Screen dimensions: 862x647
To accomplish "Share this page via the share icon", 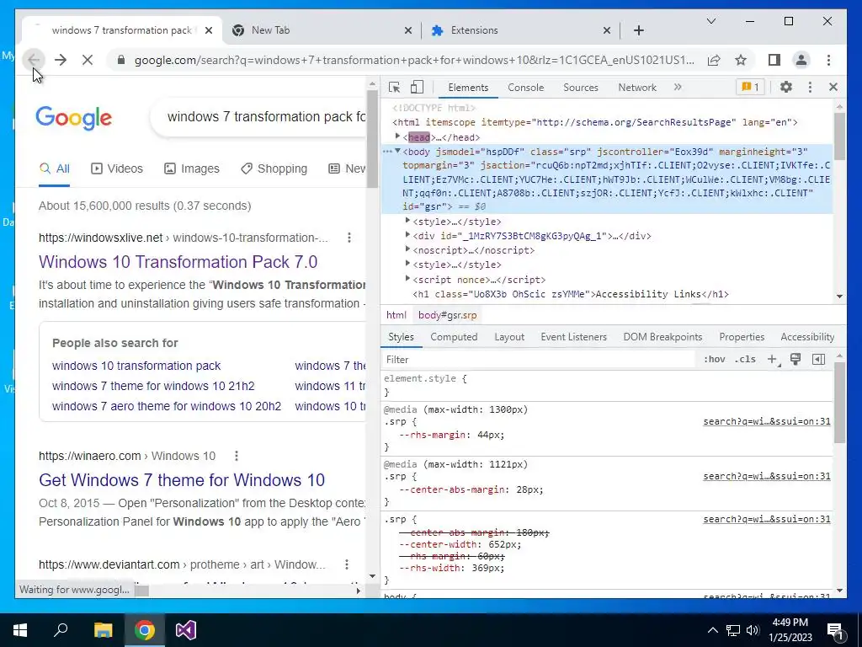I will pos(714,60).
